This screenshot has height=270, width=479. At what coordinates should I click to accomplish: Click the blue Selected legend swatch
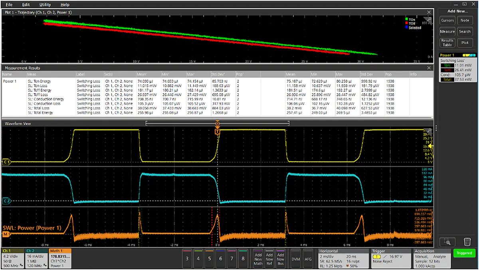coord(406,28)
